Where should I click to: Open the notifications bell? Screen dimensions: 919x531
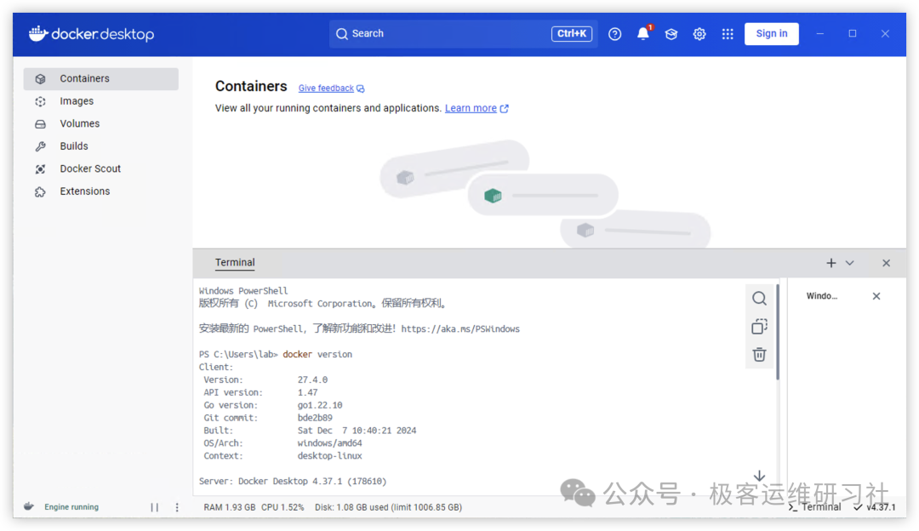click(643, 33)
